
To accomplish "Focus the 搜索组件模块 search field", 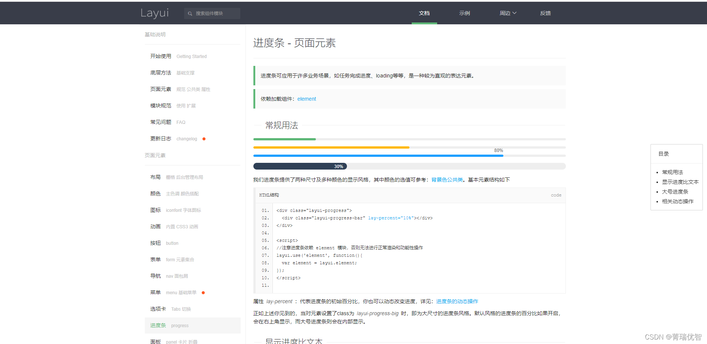I will [212, 13].
